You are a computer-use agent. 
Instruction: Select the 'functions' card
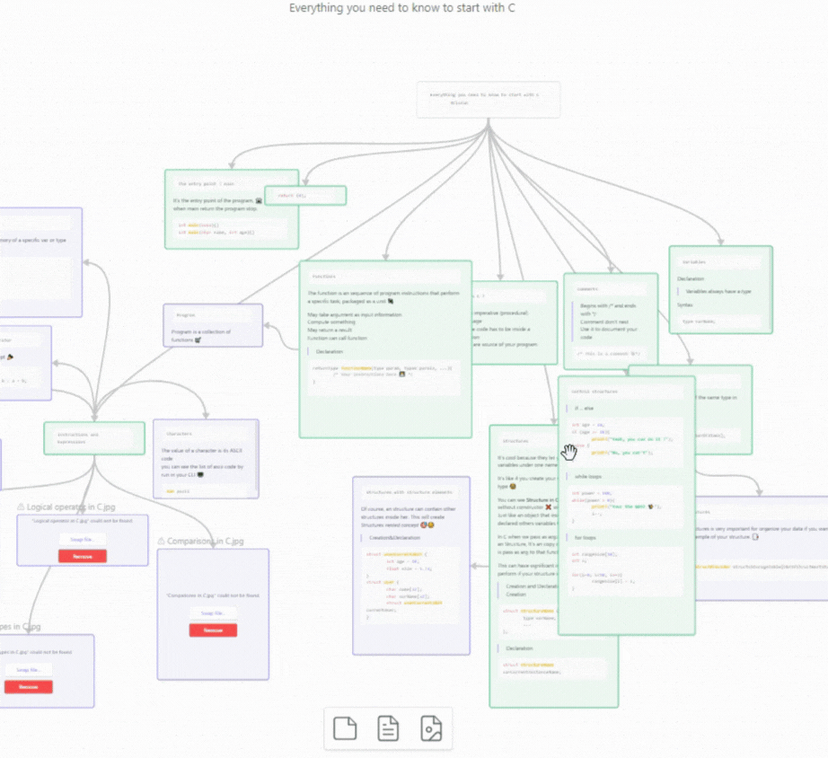(x=384, y=350)
